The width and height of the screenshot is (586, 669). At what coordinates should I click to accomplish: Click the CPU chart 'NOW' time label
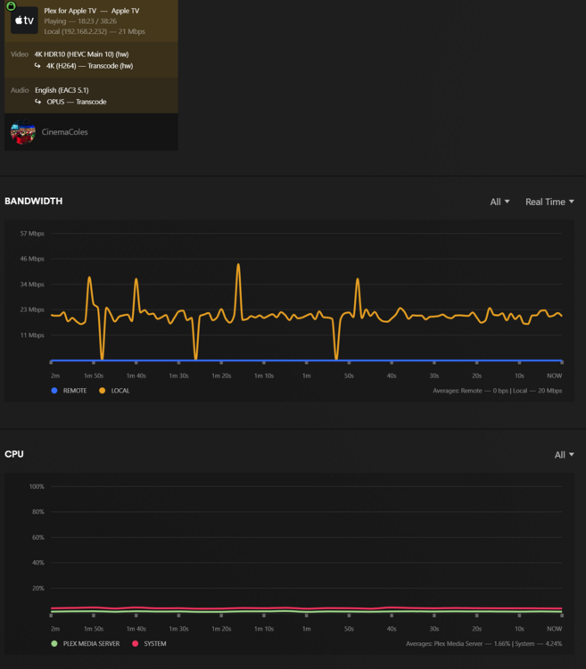click(555, 629)
